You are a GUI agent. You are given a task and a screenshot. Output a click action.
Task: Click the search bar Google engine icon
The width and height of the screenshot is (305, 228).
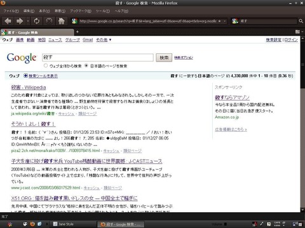point(235,21)
